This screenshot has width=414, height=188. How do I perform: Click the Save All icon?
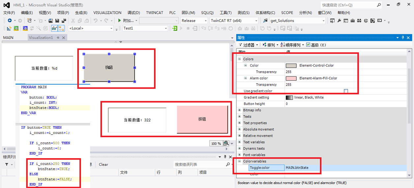point(64,20)
